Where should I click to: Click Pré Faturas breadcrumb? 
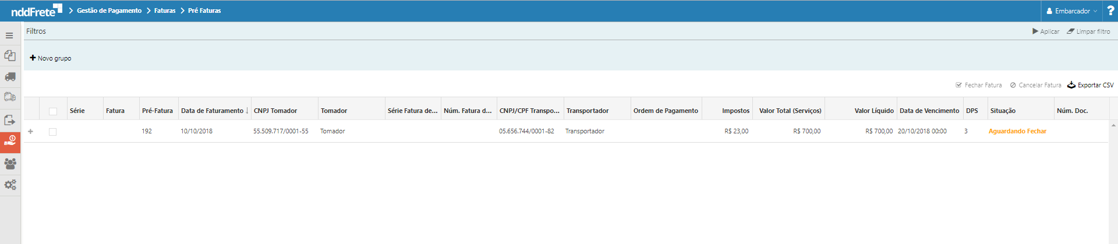click(204, 10)
